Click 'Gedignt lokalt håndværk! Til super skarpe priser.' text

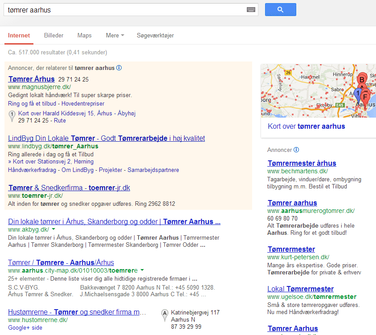(x=70, y=95)
